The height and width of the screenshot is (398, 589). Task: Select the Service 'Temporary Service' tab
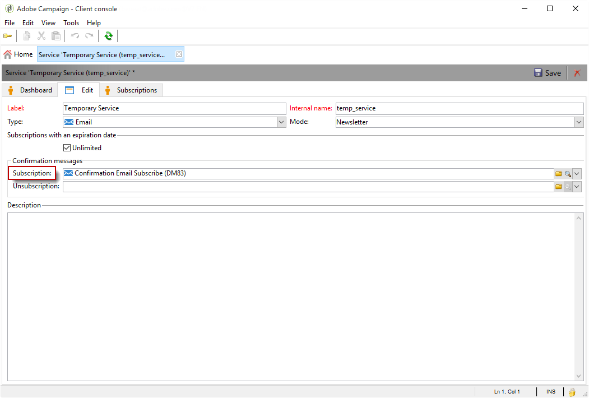tap(110, 54)
